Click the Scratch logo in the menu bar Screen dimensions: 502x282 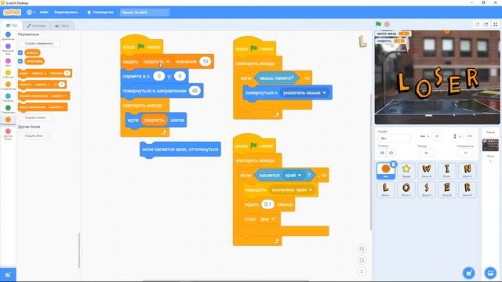13,13
